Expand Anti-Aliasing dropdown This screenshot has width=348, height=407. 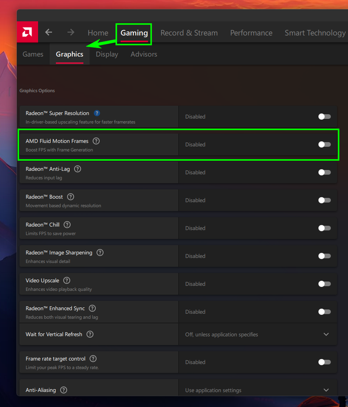click(x=326, y=390)
